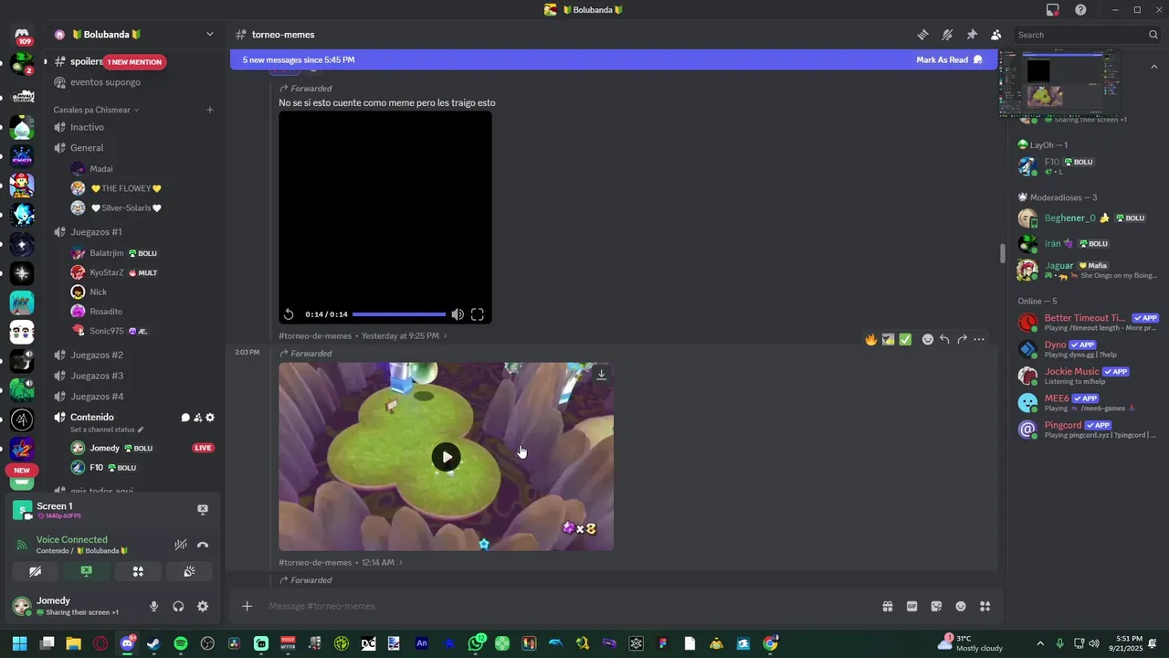Add channel to Canales pa Chismear
1169x658 pixels.
tap(210, 110)
